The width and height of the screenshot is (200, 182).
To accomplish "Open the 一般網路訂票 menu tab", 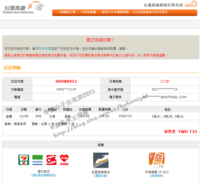I will [x=66, y=12].
